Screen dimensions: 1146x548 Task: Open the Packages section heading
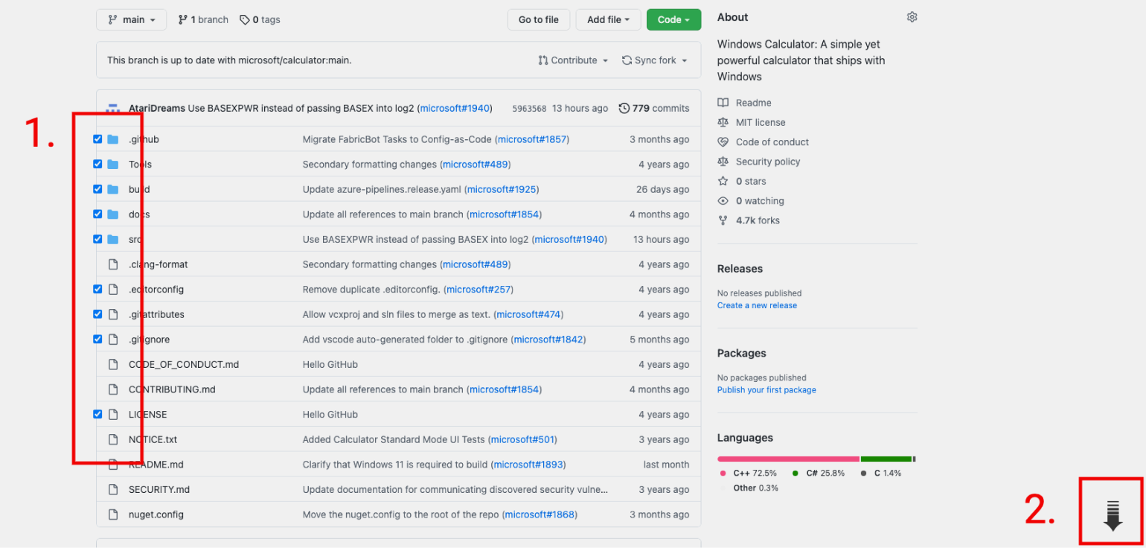[741, 353]
